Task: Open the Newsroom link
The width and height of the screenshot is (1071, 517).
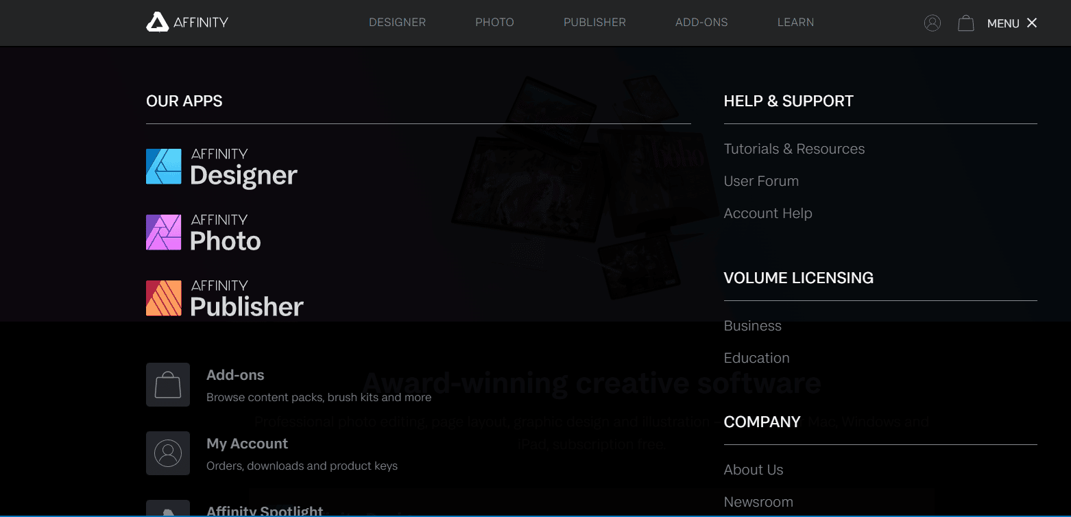Action: pos(758,502)
